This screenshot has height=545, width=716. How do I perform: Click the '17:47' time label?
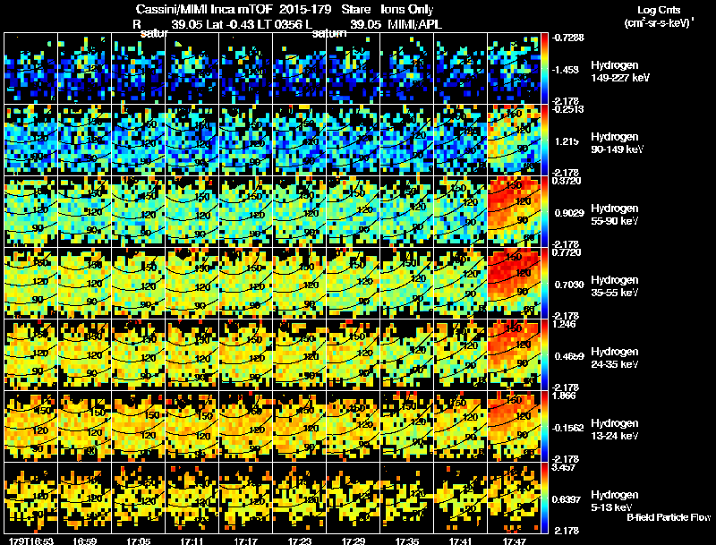click(514, 541)
